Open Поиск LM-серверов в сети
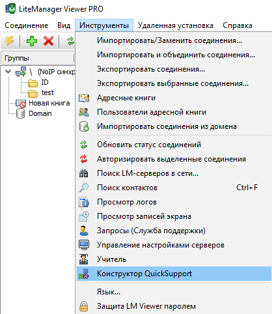This screenshot has height=314, width=272. pos(174,173)
